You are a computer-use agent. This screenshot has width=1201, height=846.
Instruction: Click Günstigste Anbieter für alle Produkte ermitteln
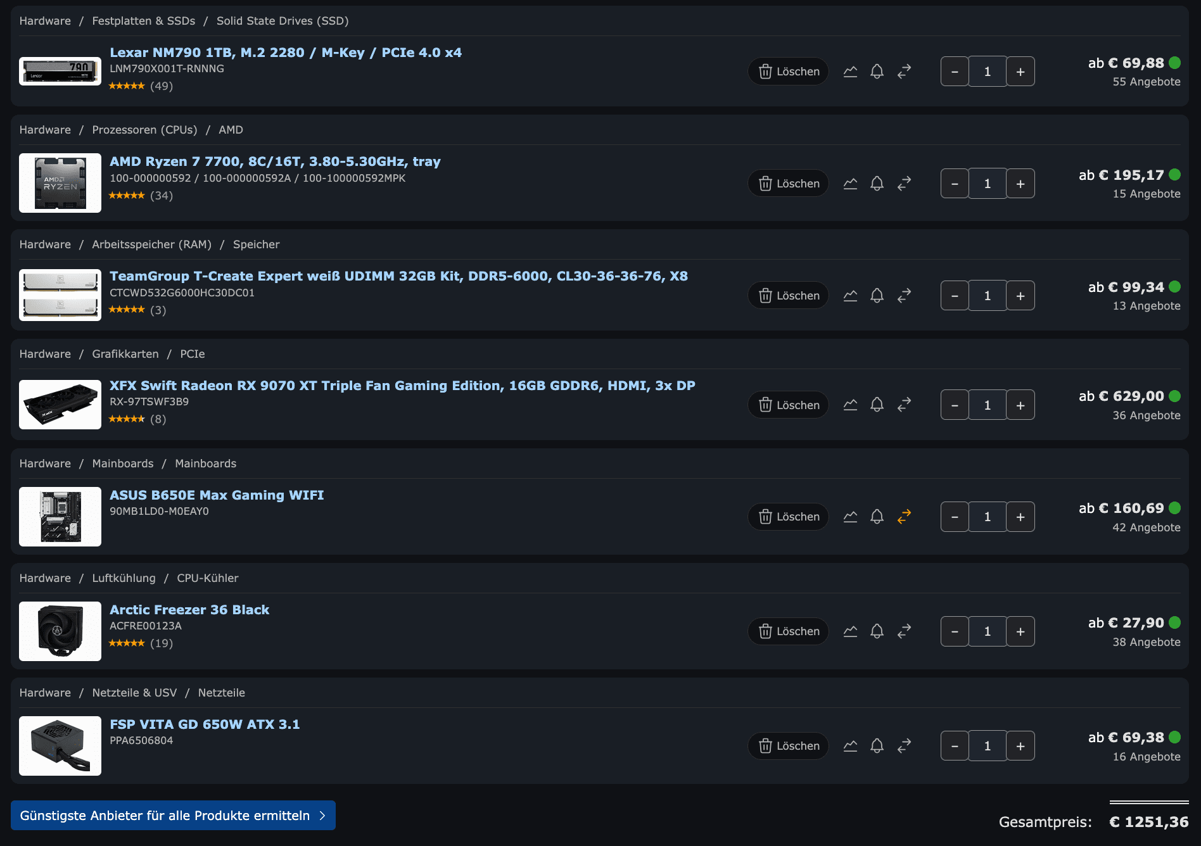(173, 816)
